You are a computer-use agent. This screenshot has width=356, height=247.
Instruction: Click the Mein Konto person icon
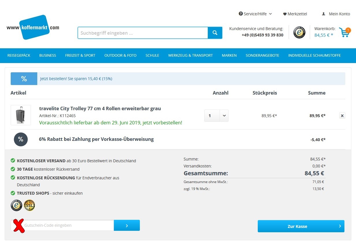click(324, 14)
